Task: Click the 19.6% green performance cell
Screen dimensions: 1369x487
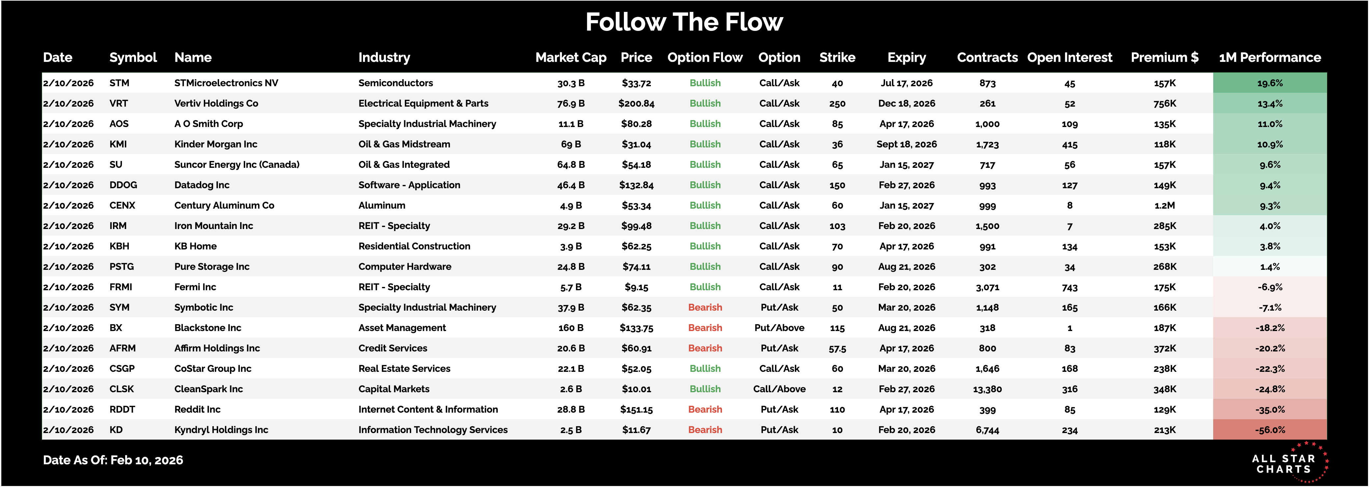Action: tap(1270, 83)
